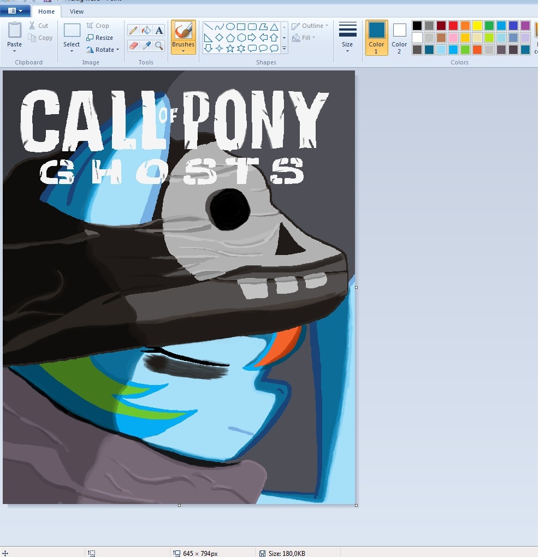Select the Fill with color bucket tool
The image size is (539, 557).
click(x=146, y=30)
